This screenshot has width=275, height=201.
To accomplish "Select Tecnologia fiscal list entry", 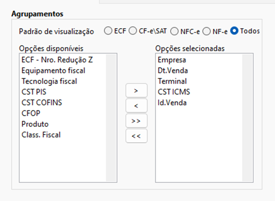I will [49, 81].
